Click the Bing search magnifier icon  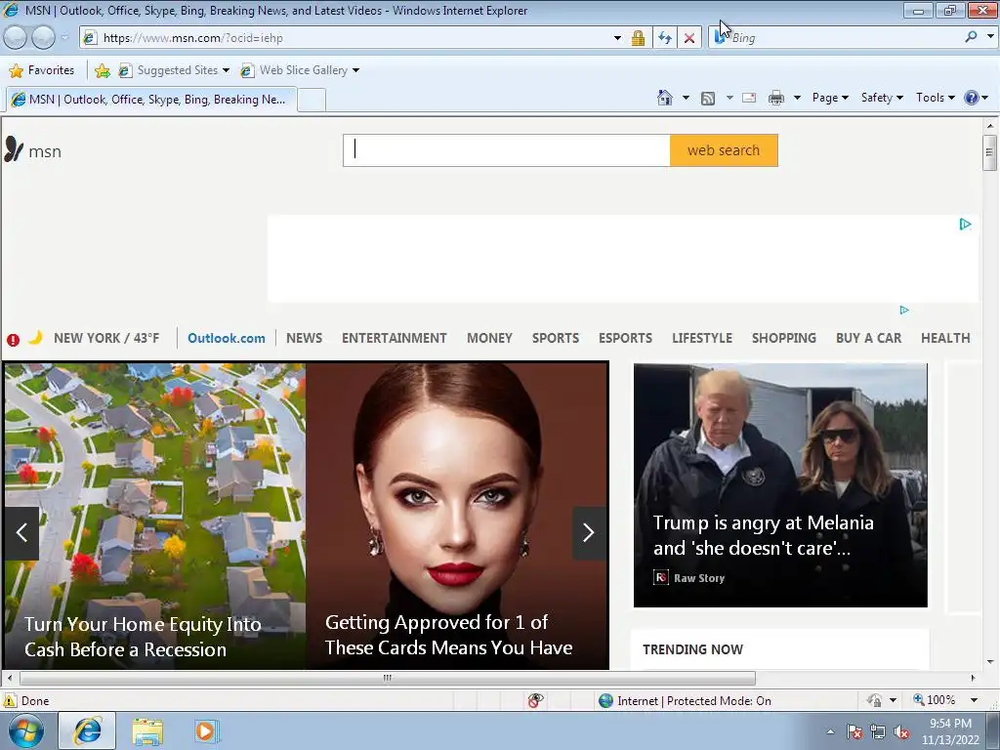coord(971,37)
